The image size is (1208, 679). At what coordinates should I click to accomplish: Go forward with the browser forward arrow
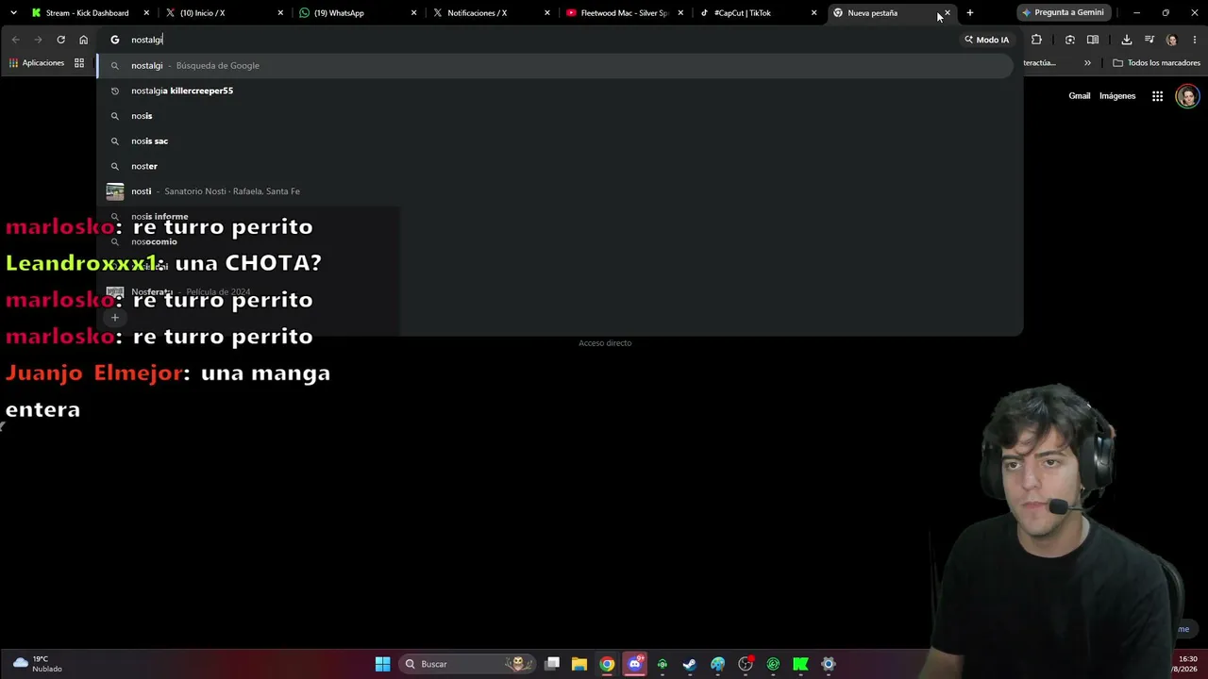[x=38, y=40]
